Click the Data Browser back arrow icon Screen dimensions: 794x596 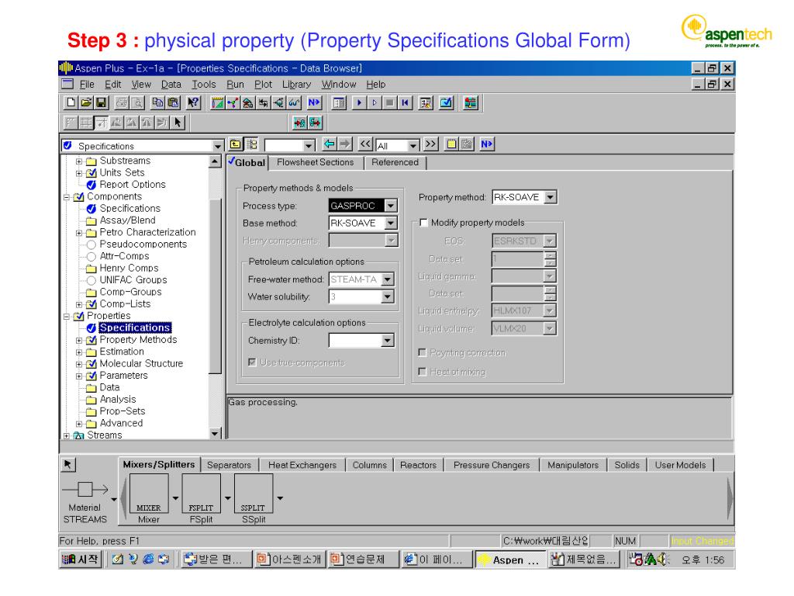(330, 144)
